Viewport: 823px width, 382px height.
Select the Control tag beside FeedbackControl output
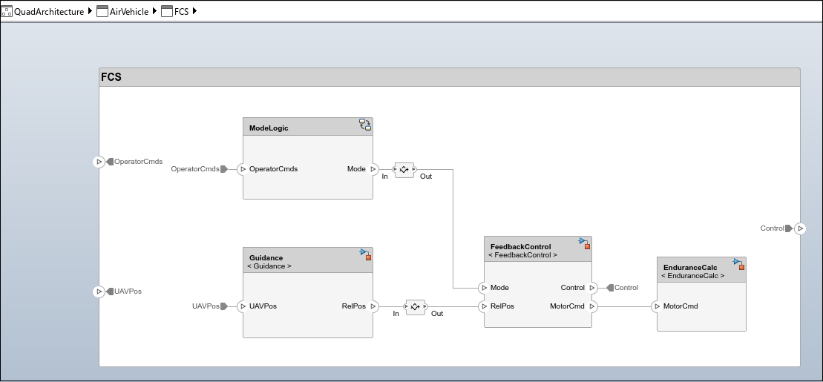point(623,288)
